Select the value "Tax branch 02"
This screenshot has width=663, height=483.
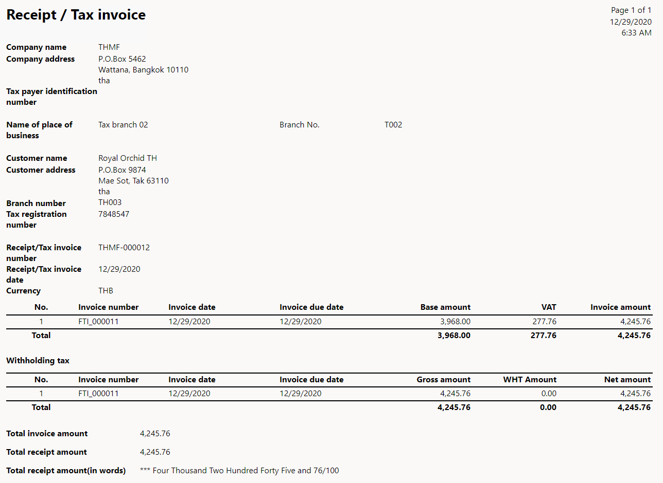[123, 125]
